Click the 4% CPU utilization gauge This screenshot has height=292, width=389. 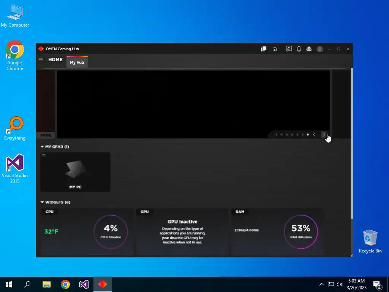111,232
